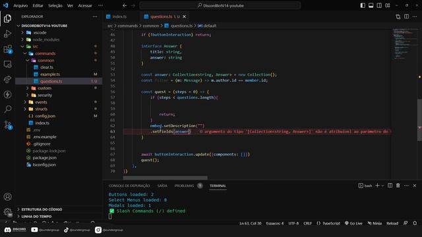
Task: Collapse the src folder
Action: (x=22, y=47)
